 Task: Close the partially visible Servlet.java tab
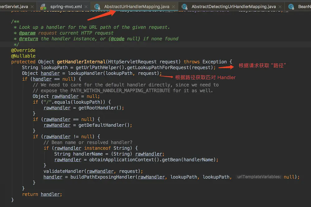pos(32,7)
